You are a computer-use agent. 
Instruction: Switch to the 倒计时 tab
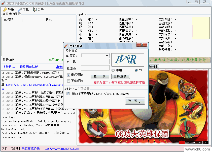pos(153,67)
